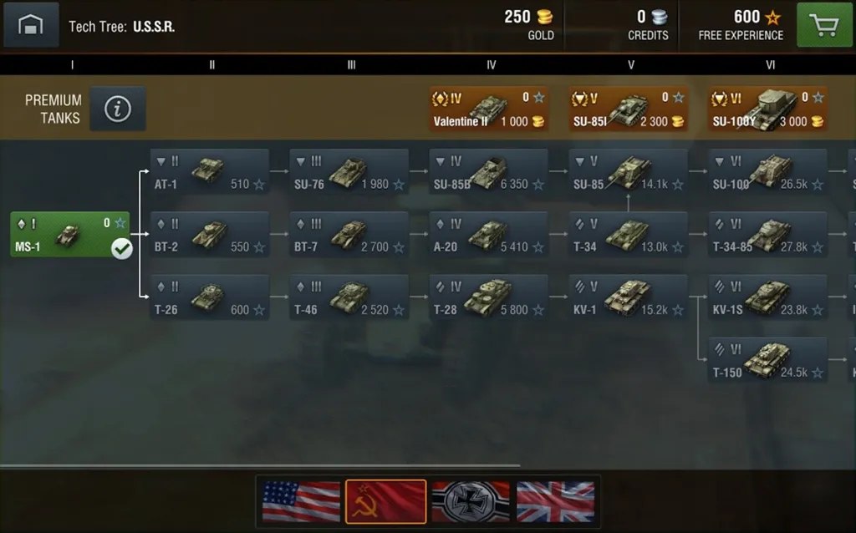856x533 pixels.
Task: Select the U.S.S.R. flag tab
Action: [386, 502]
